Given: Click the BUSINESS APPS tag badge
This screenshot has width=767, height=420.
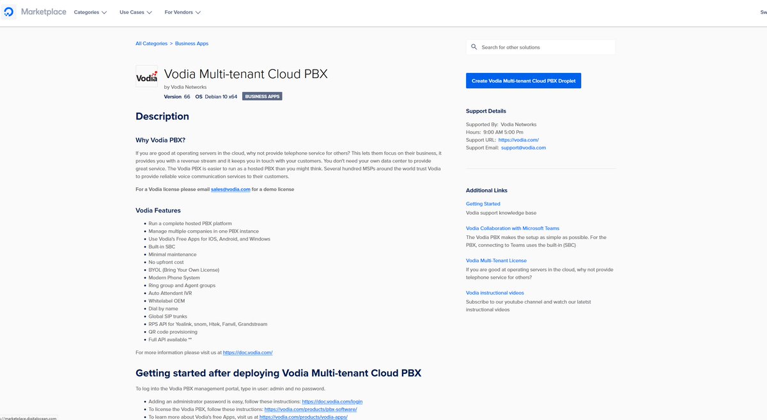Looking at the screenshot, I should 262,97.
